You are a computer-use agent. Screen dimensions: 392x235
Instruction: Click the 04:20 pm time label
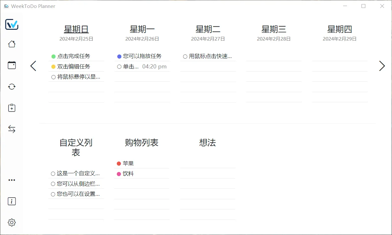154,67
